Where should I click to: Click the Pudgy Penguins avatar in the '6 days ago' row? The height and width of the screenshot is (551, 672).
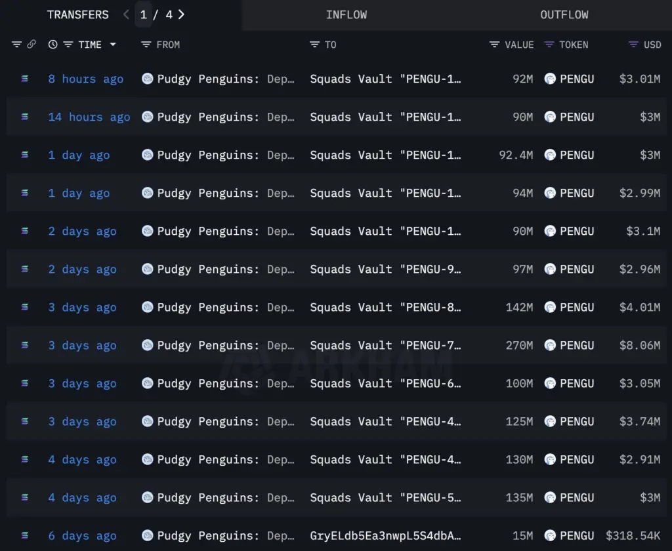[147, 536]
